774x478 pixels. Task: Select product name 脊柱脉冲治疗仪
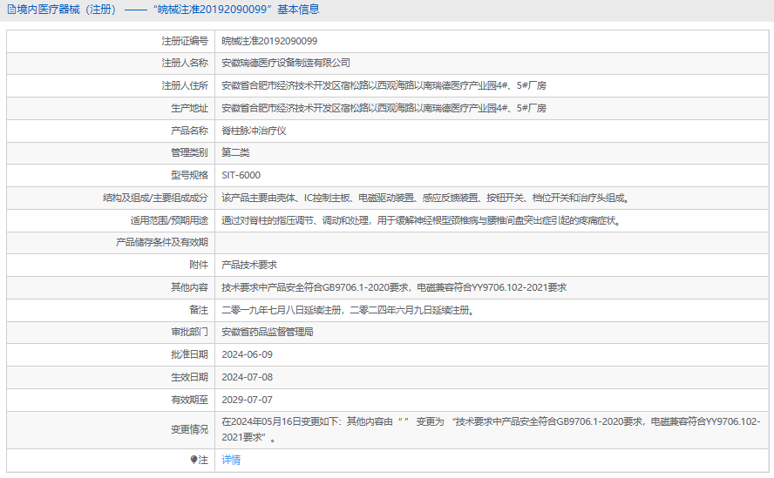254,131
